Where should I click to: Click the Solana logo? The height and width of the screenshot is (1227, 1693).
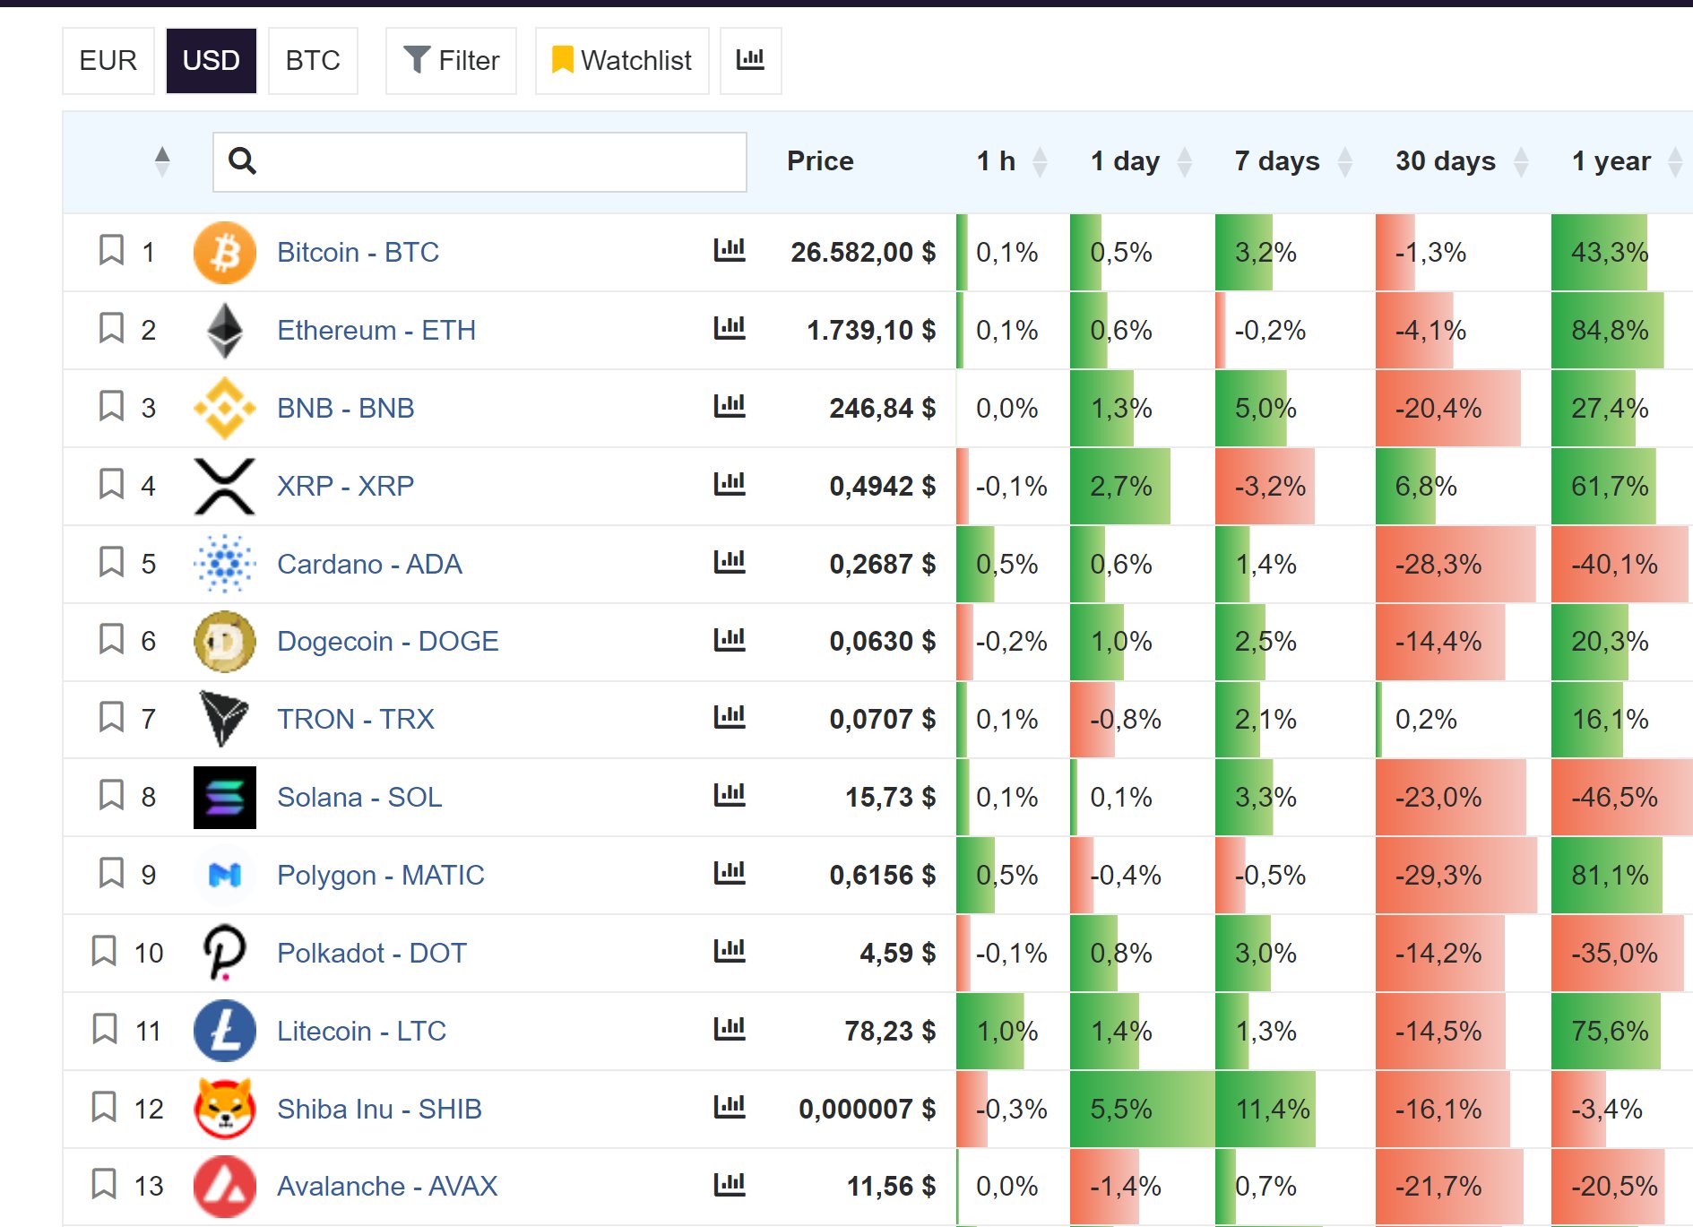[x=225, y=797]
